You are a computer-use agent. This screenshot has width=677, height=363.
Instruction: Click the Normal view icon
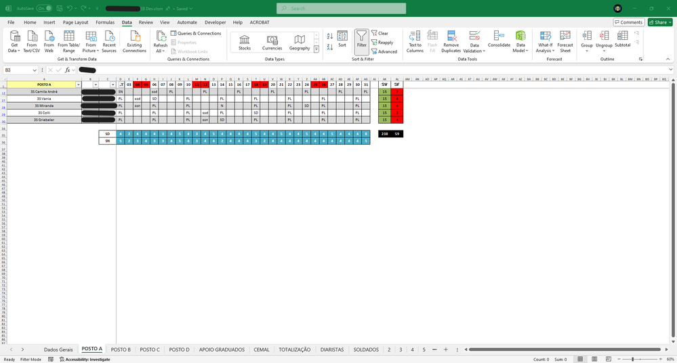(580, 359)
